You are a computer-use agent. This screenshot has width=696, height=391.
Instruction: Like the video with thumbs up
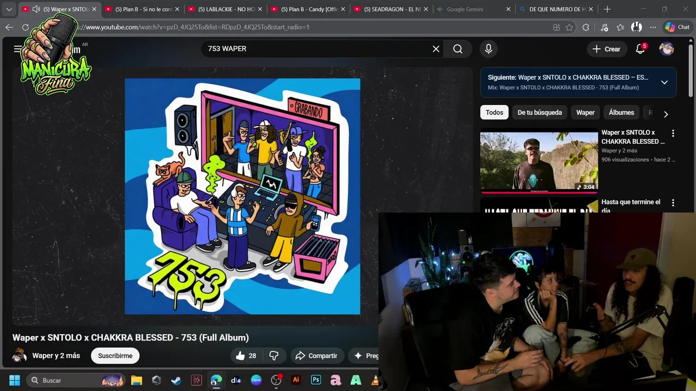[246, 356]
